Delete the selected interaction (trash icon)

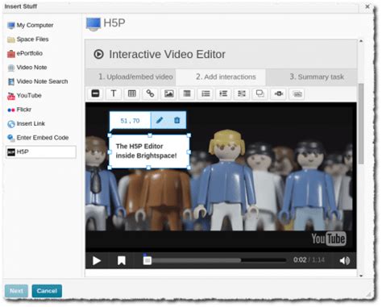tap(176, 120)
